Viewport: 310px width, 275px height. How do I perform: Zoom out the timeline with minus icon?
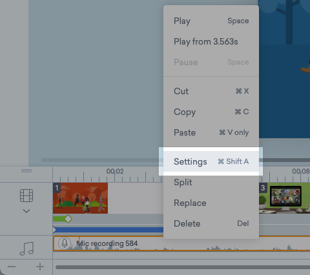(12, 267)
